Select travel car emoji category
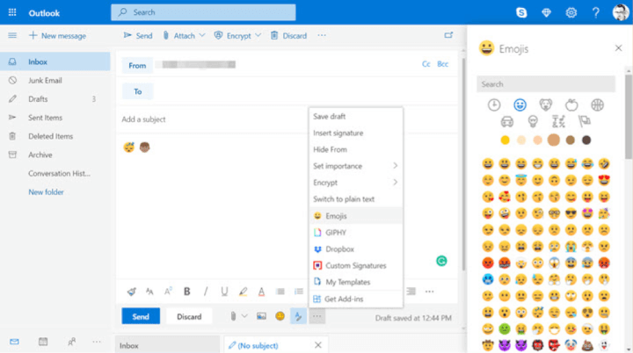This screenshot has height=353, width=633. click(506, 121)
